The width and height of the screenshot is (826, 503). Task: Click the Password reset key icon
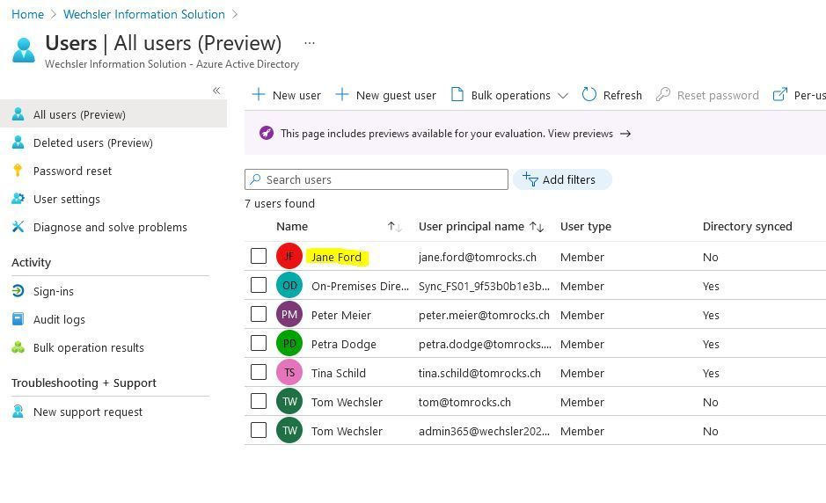pos(18,170)
